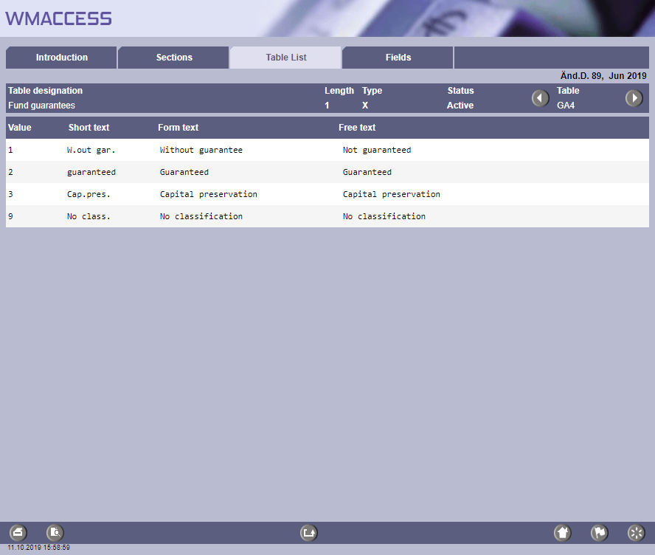This screenshot has width=655, height=555.
Task: Click the home icon in bottom bar
Action: 563,532
